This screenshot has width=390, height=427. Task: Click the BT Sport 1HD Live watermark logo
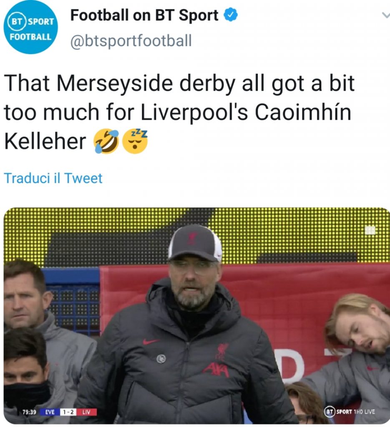(350, 412)
